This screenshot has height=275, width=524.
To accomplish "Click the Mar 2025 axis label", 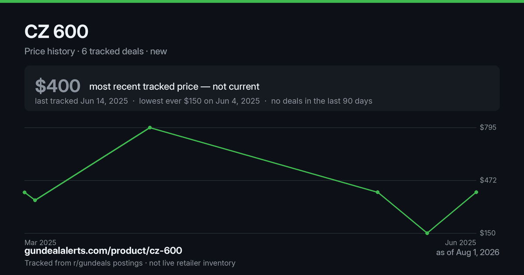I will (x=40, y=242).
